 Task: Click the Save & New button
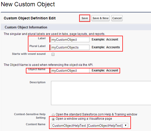click(100, 18)
